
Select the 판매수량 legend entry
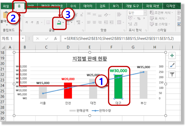tap(101, 111)
